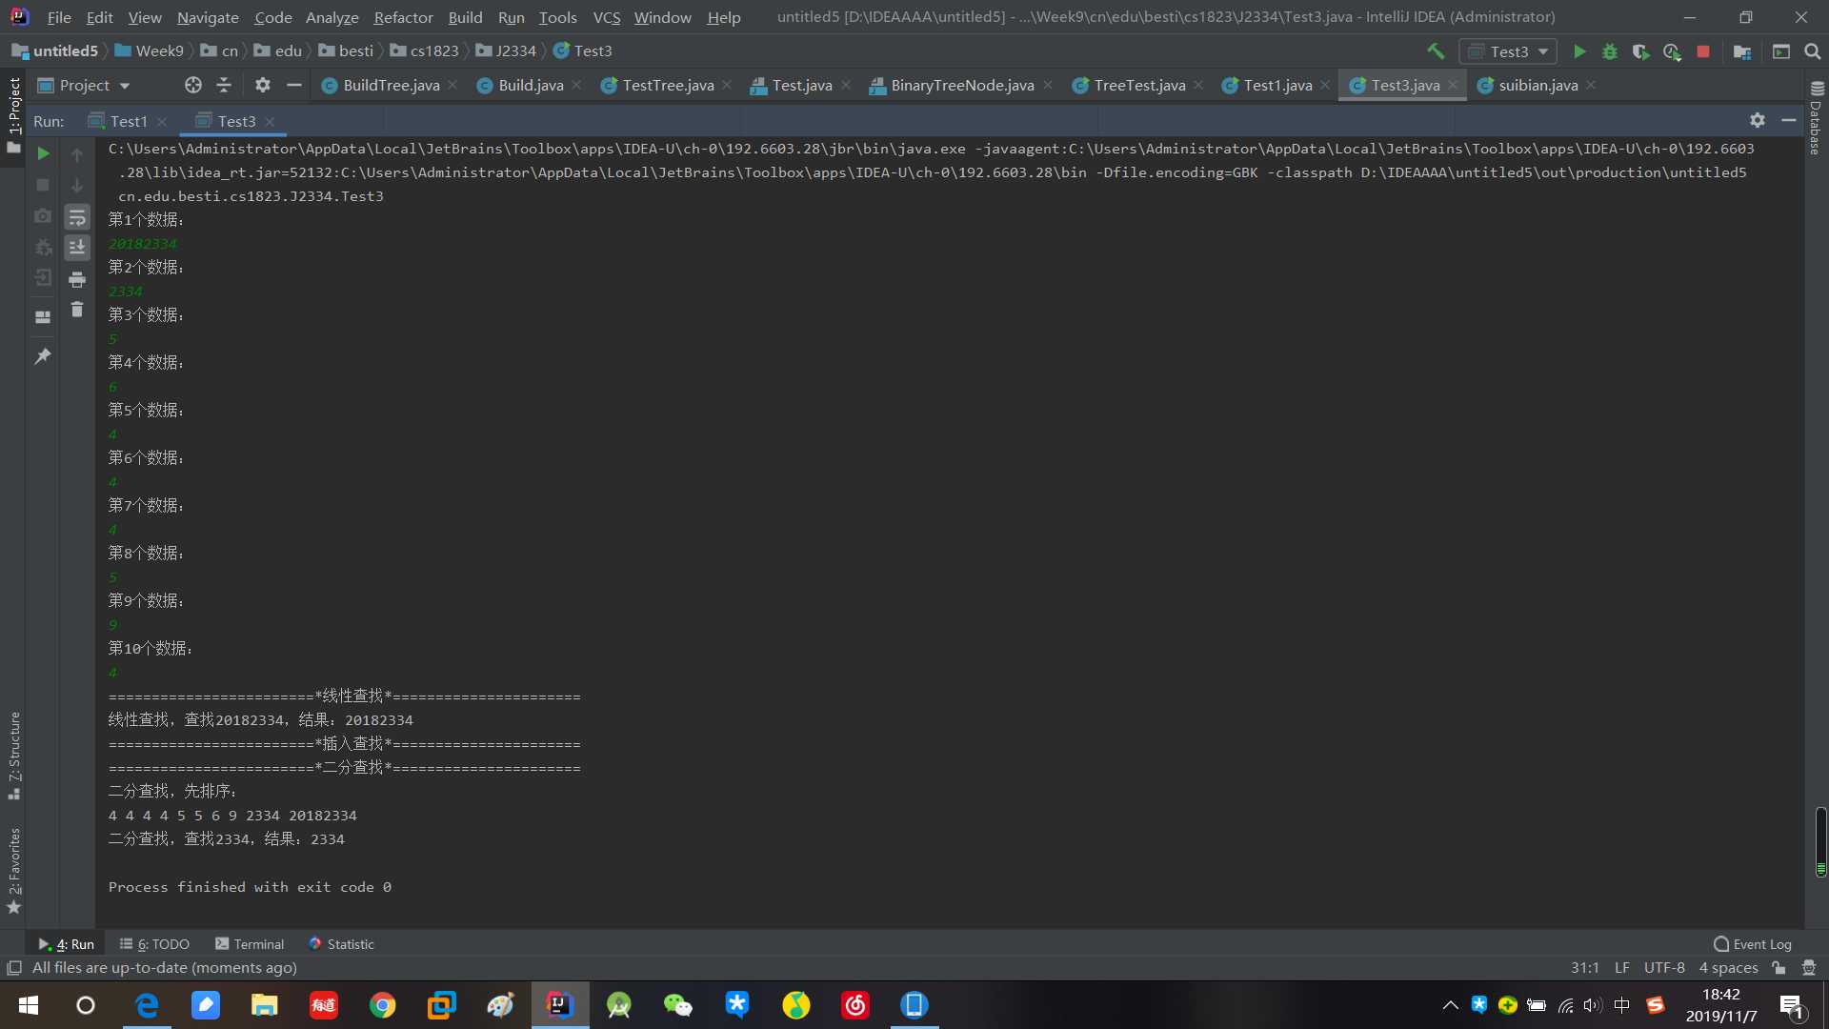Click the 4 spaces indent selector
Image resolution: width=1829 pixels, height=1029 pixels.
click(1728, 967)
